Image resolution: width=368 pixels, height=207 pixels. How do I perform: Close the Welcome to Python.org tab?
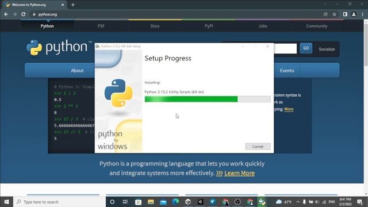(x=63, y=5)
